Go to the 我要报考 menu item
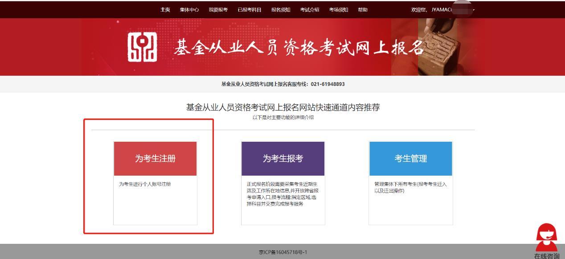Screen dimensions: 565x259 click(x=218, y=10)
